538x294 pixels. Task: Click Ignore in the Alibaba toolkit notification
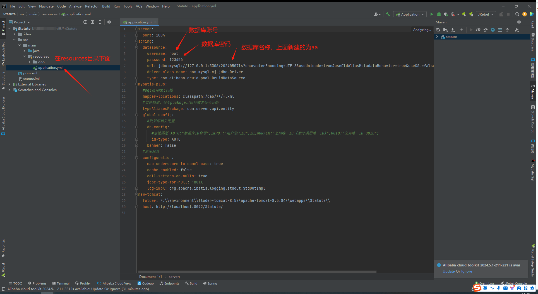pyautogui.click(x=467, y=271)
